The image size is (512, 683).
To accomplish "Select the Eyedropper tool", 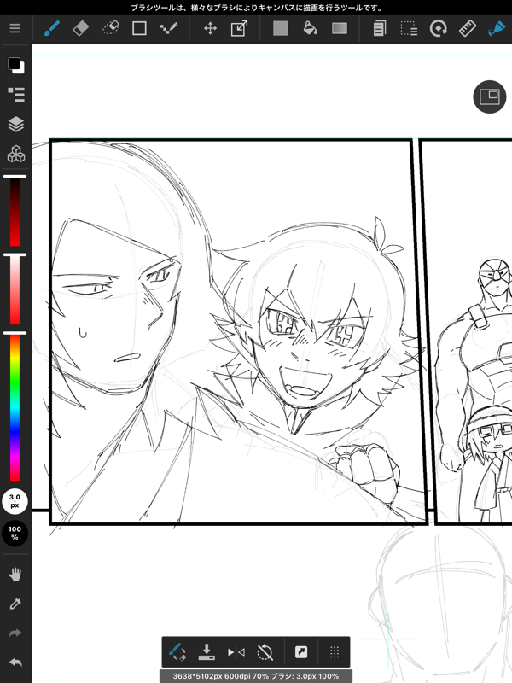I will 15,604.
